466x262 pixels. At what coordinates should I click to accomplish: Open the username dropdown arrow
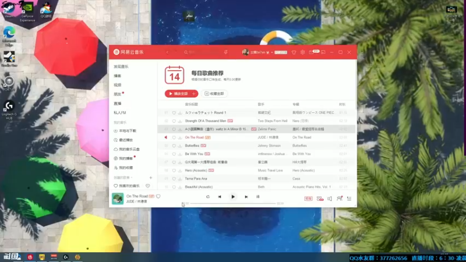pyautogui.click(x=272, y=52)
